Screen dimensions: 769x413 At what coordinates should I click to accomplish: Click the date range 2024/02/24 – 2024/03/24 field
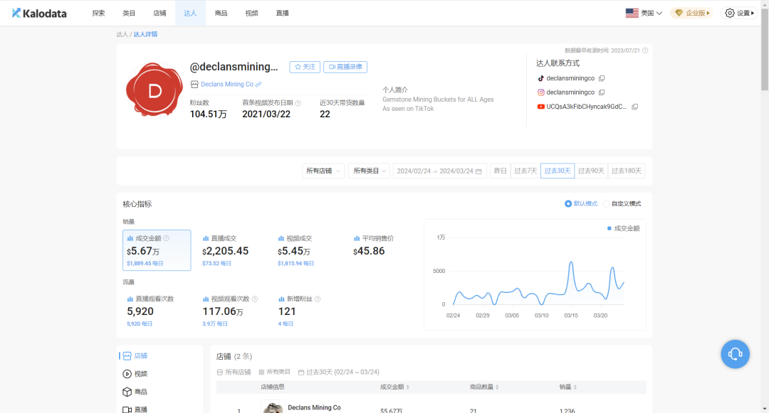click(x=439, y=171)
